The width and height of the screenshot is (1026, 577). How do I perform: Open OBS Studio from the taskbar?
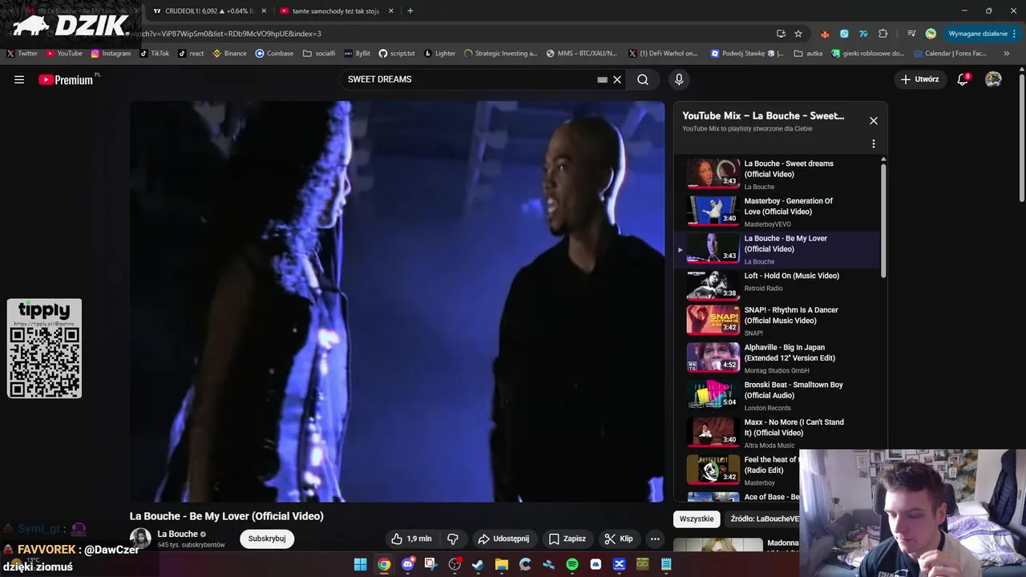point(454,565)
